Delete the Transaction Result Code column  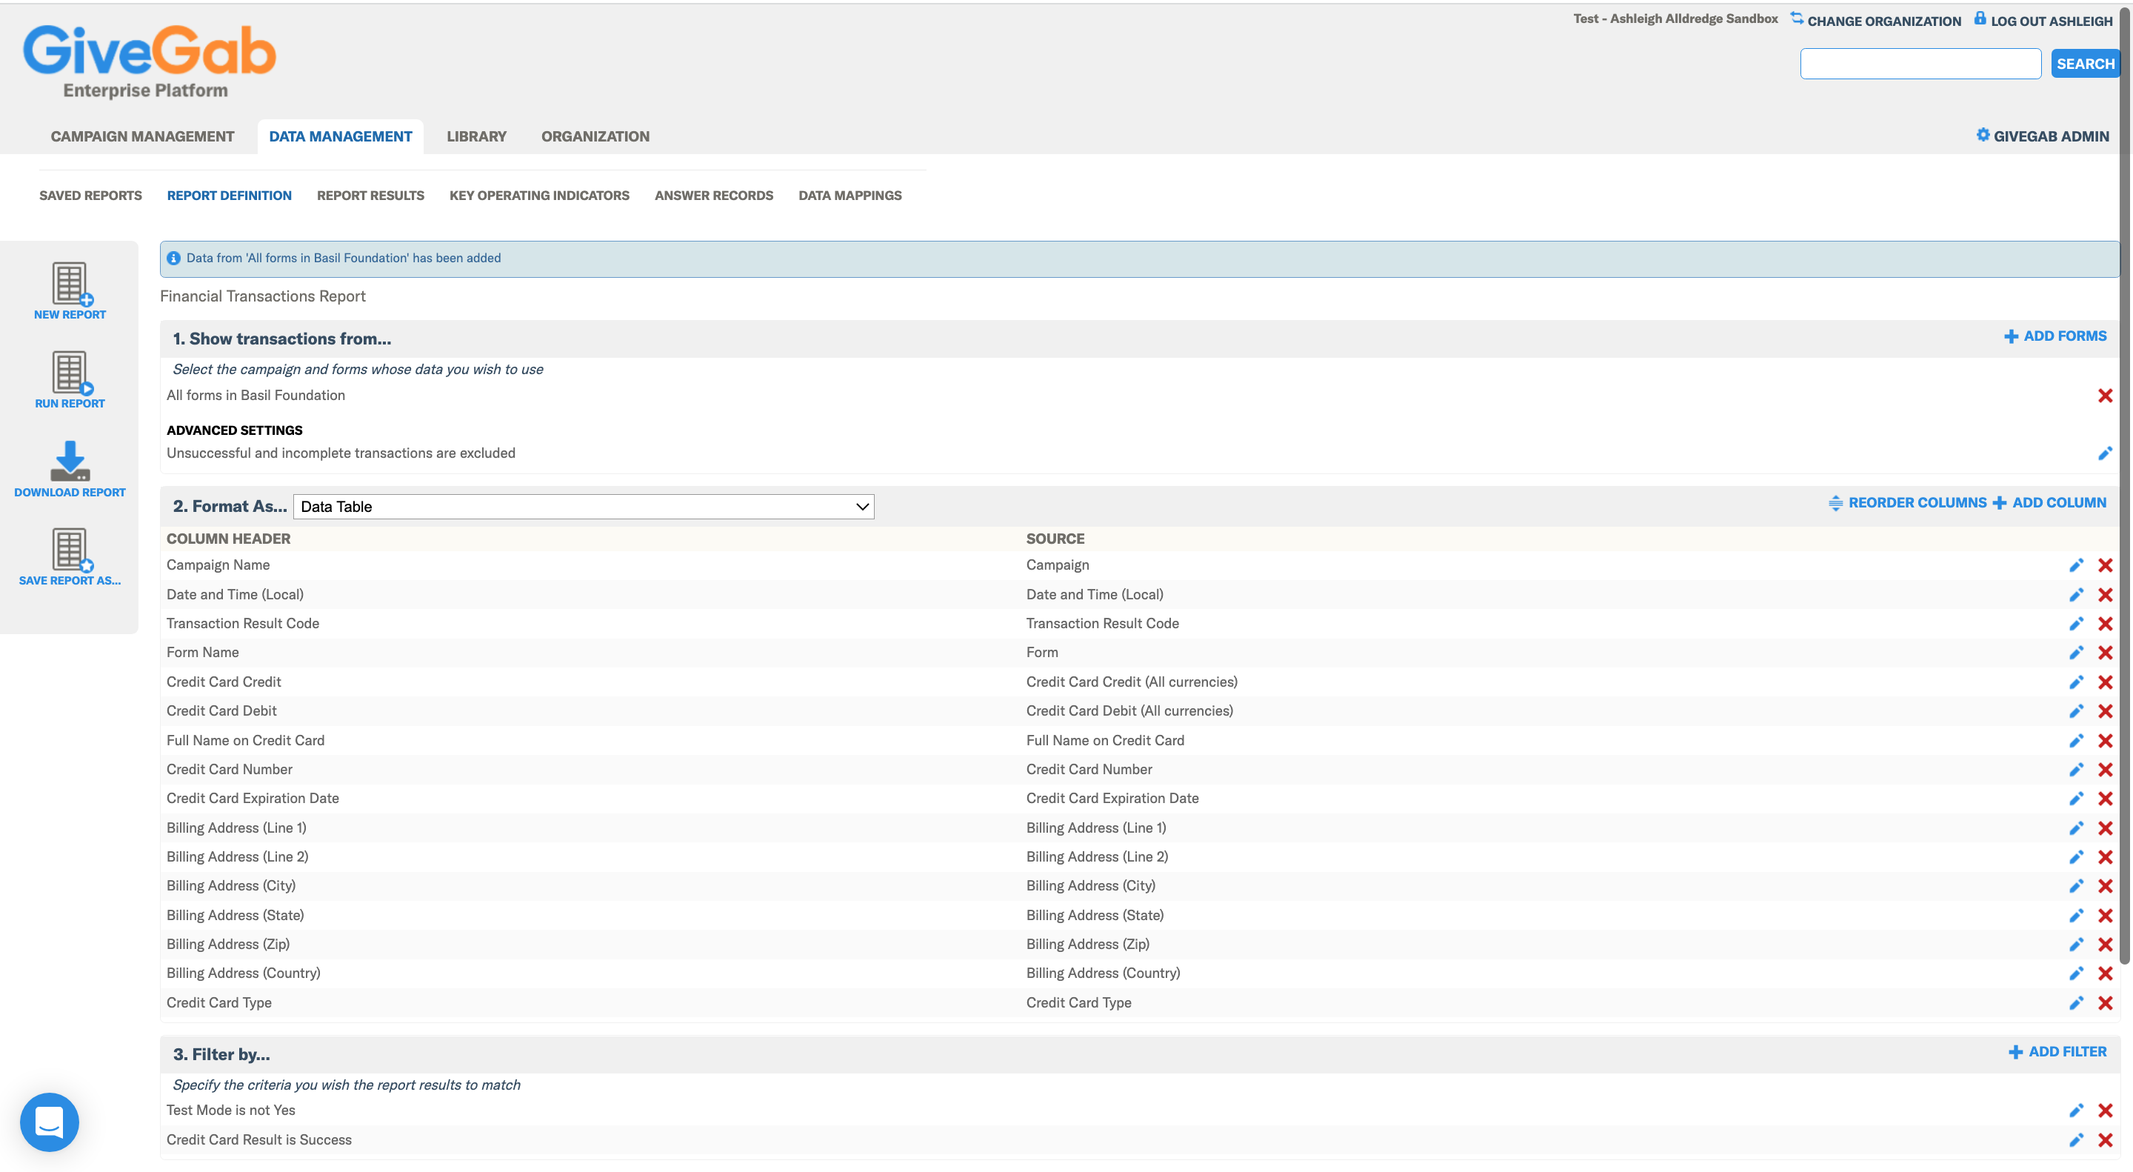click(2105, 624)
